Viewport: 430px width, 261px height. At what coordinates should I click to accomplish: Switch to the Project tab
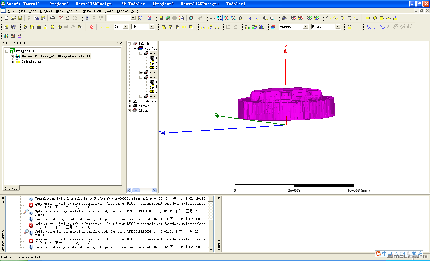point(11,188)
